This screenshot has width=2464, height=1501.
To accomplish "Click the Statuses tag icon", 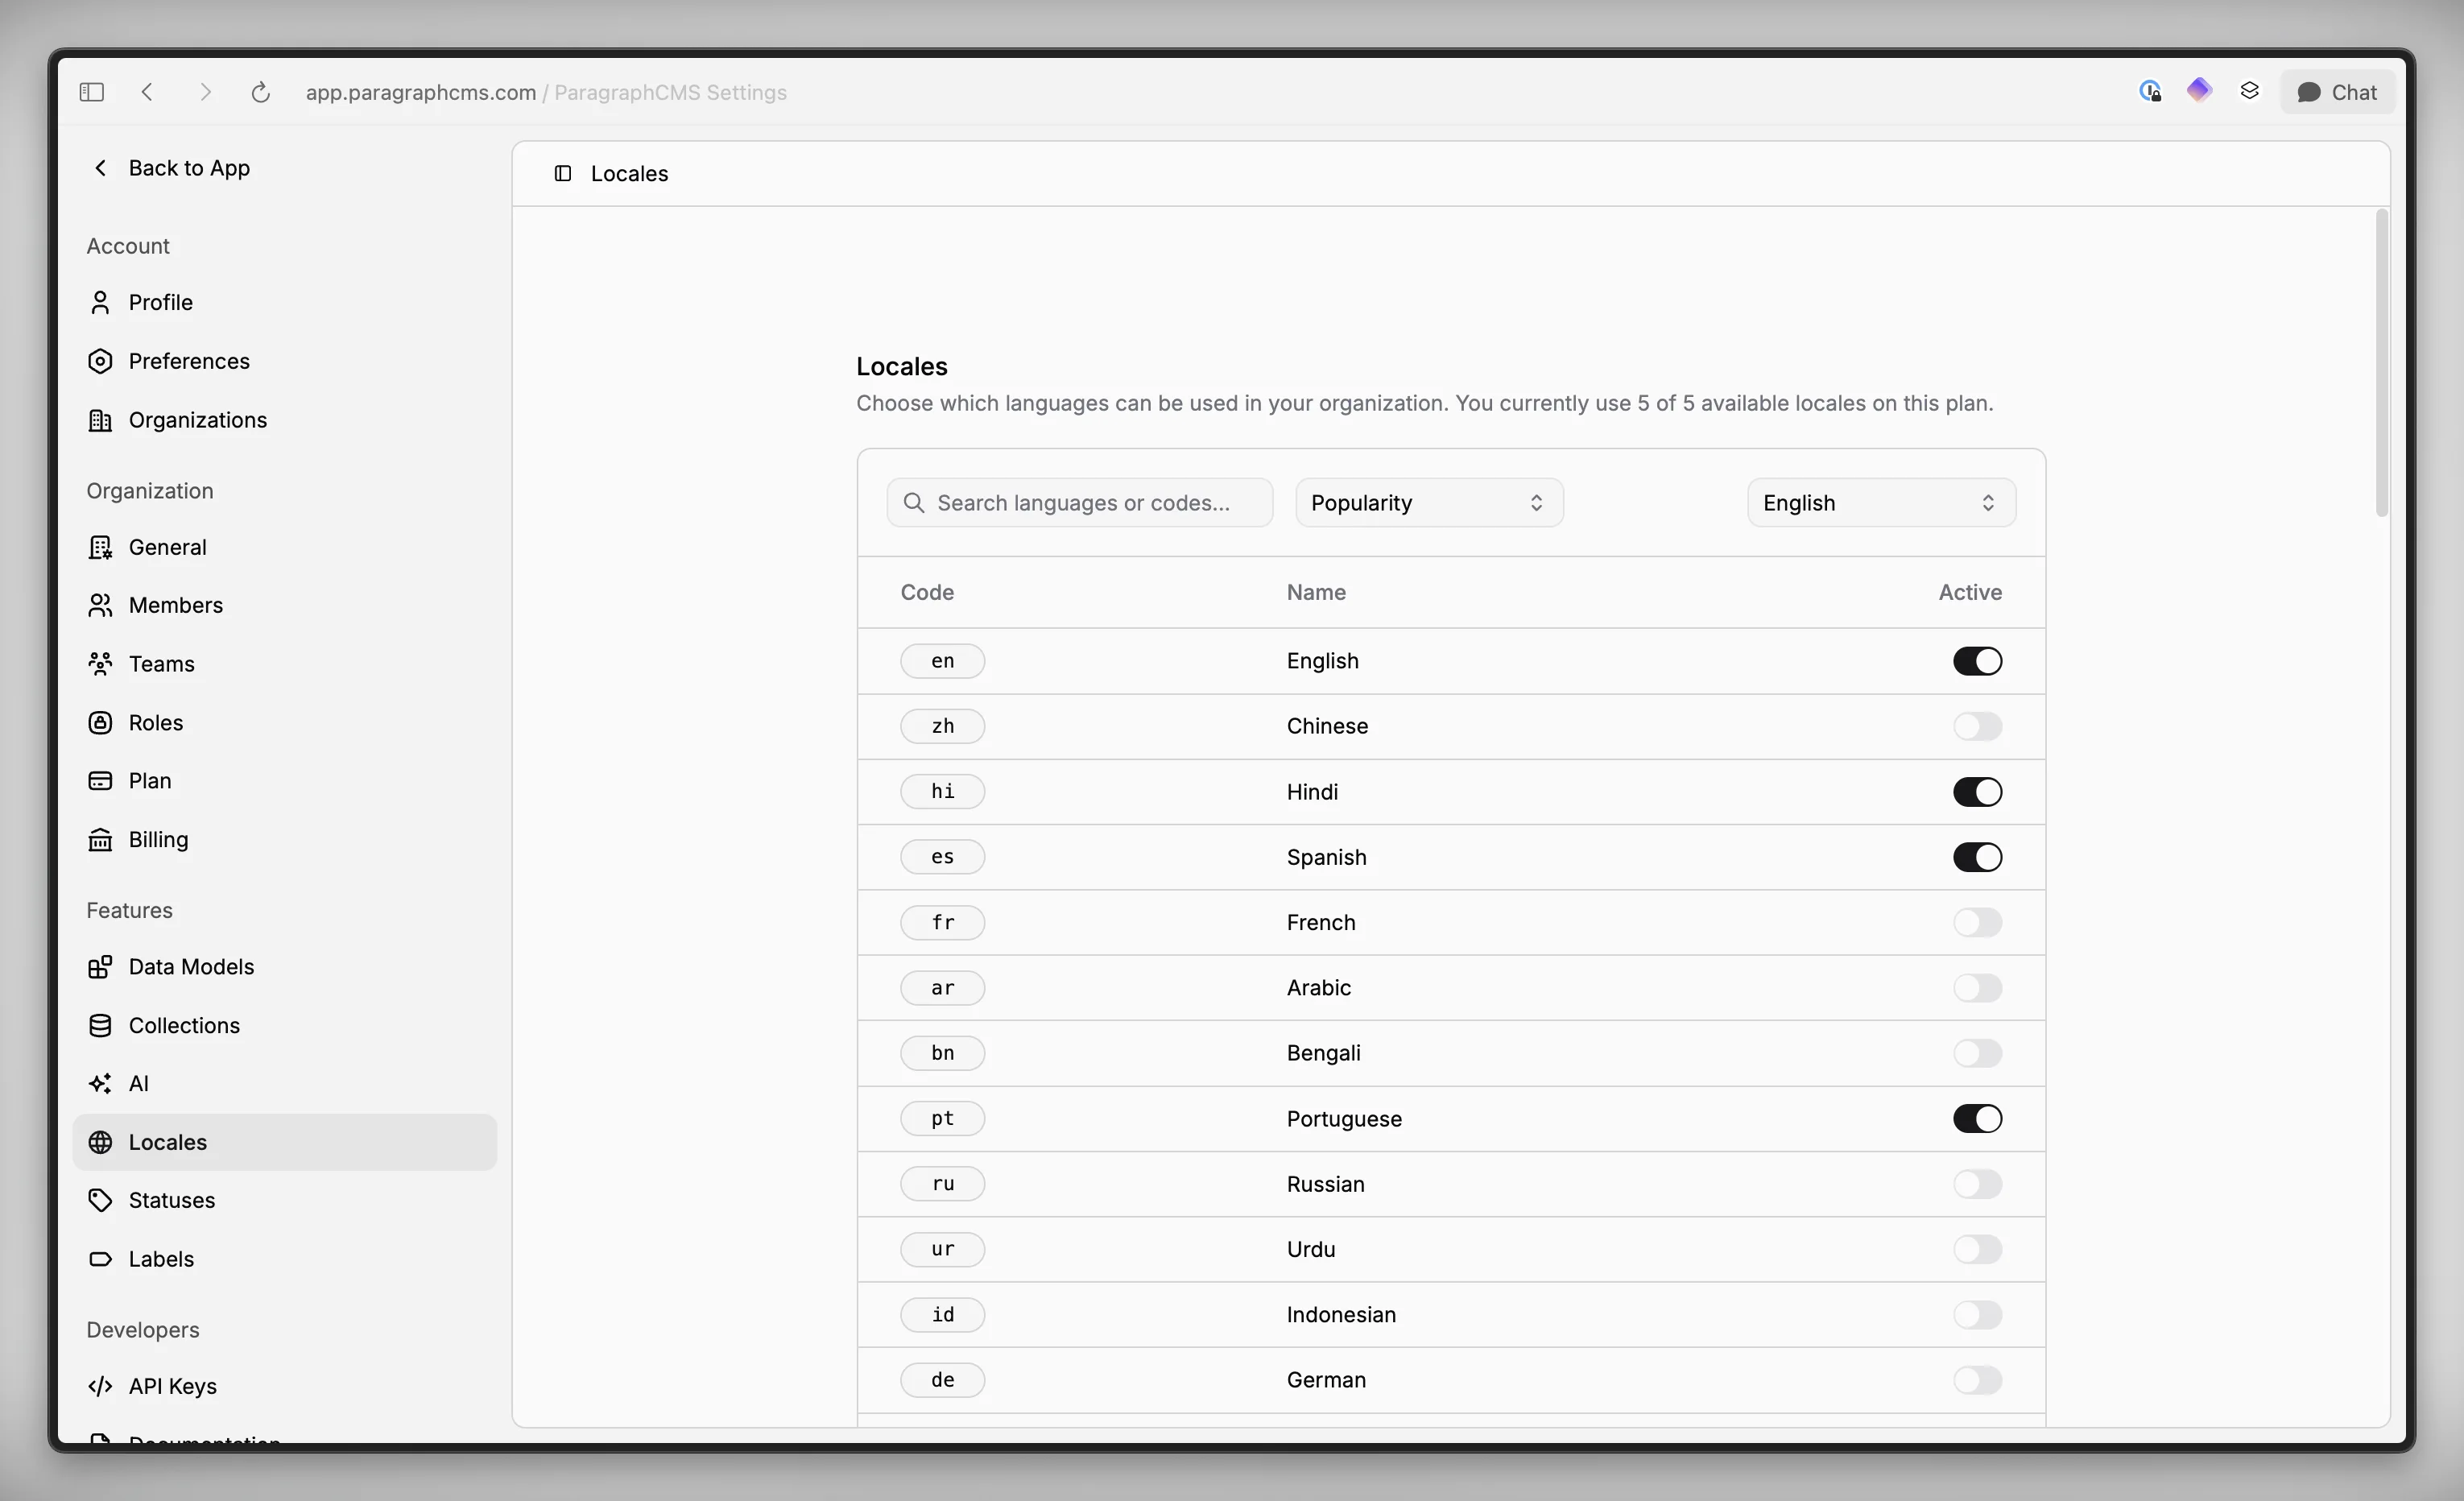I will [x=100, y=1200].
